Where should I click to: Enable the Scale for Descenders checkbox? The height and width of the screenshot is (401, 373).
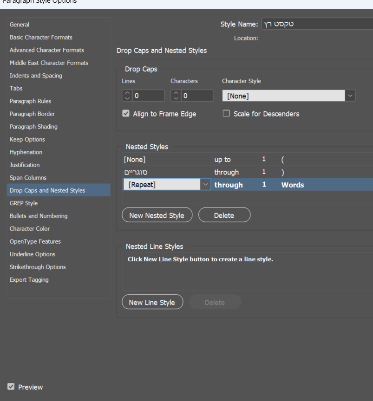tap(227, 114)
